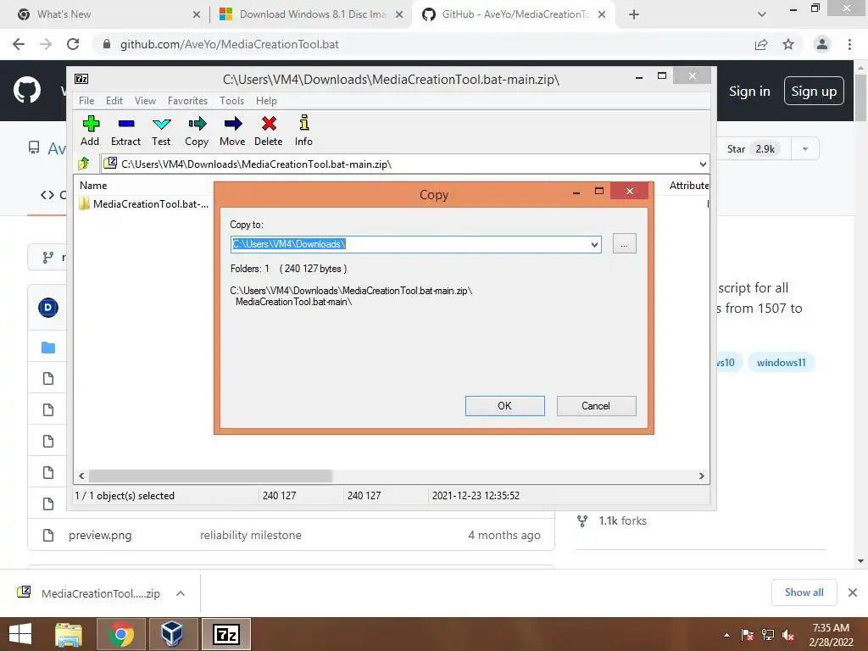
Task: Click the Chrome taskbar icon
Action: pos(120,634)
